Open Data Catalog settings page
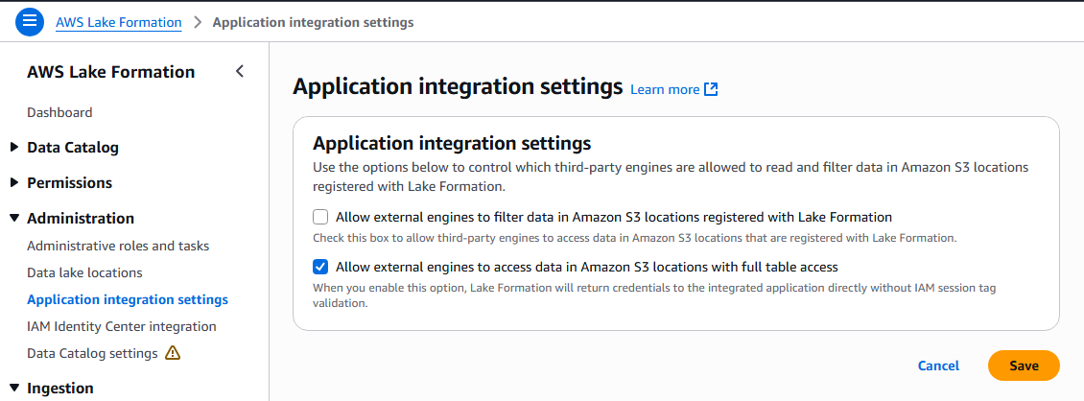This screenshot has height=401, width=1084. tap(92, 353)
